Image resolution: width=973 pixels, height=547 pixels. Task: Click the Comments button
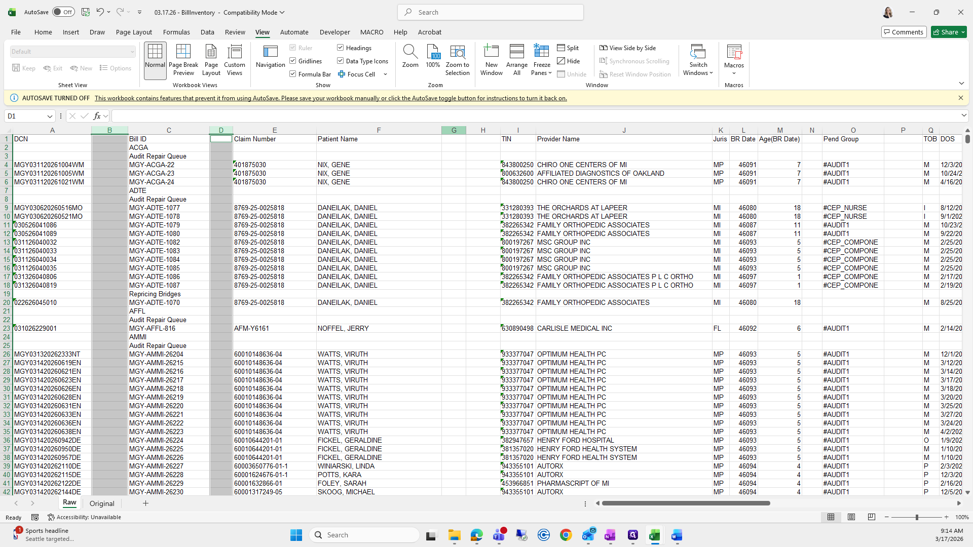point(904,32)
